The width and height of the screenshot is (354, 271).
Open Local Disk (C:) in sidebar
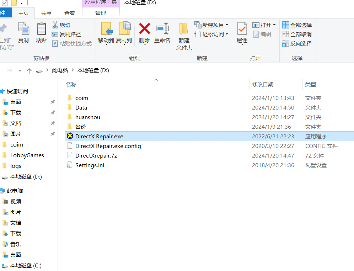point(22,266)
